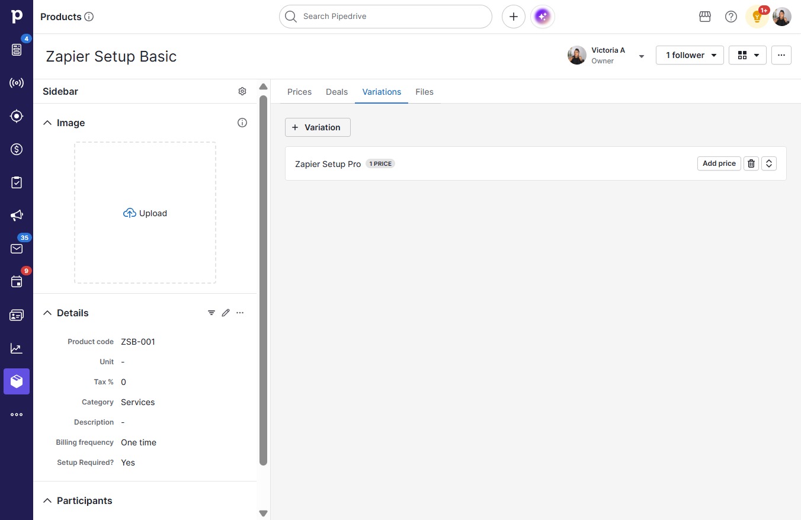Click the Setup Required value Yes

[128, 463]
